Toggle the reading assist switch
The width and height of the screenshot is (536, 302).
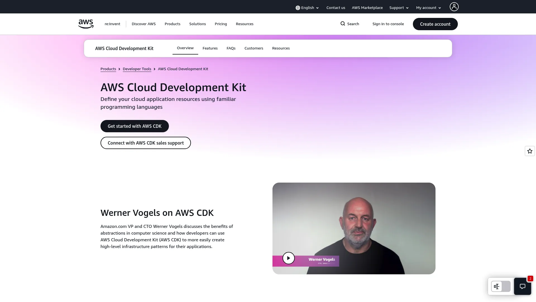click(501, 286)
